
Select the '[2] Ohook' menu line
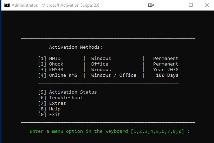tap(51, 64)
